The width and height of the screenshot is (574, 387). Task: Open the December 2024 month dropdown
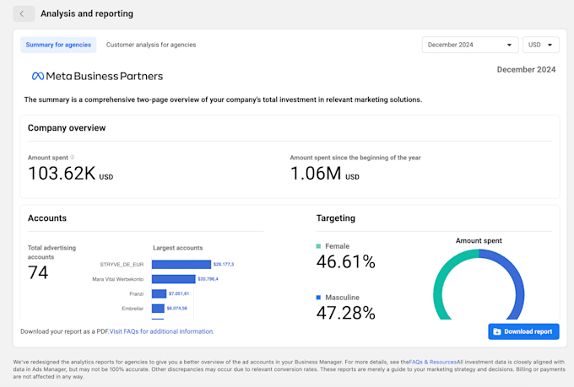(469, 45)
